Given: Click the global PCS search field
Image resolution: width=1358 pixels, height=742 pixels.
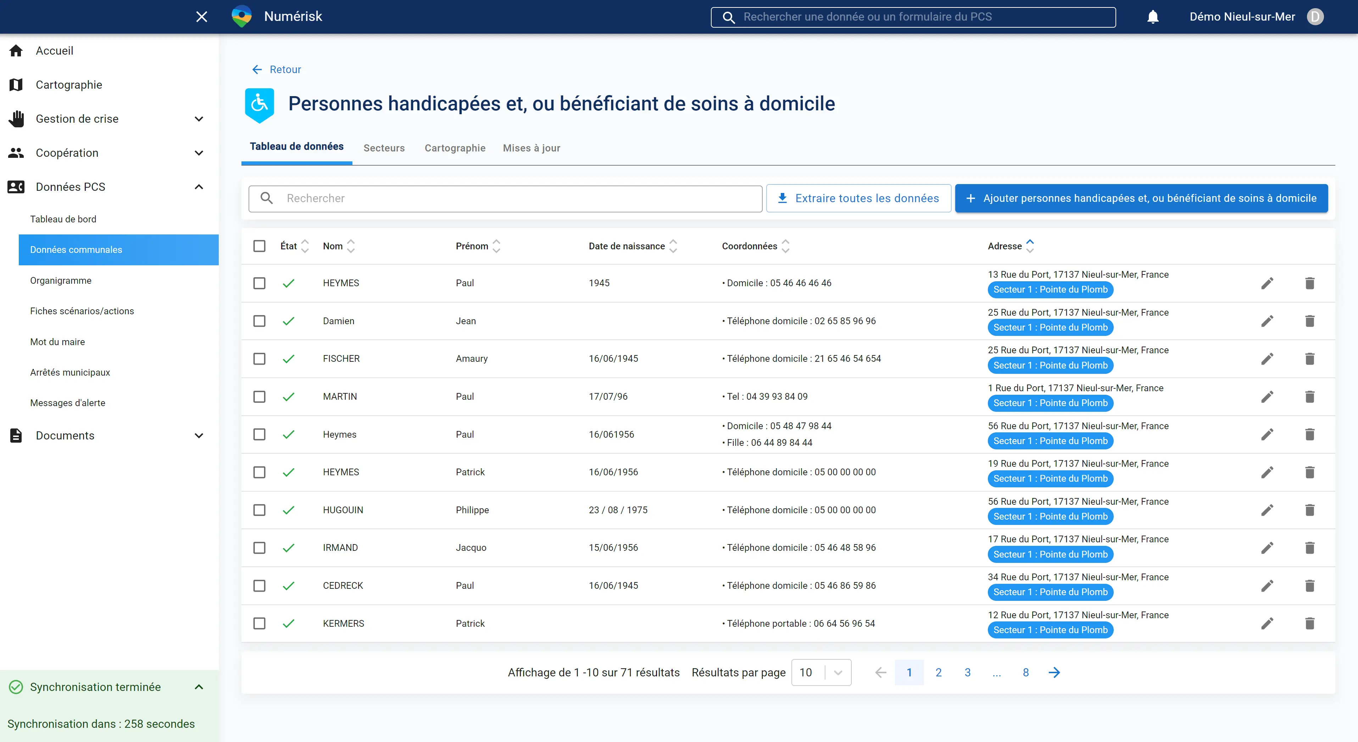Looking at the screenshot, I should [x=913, y=17].
